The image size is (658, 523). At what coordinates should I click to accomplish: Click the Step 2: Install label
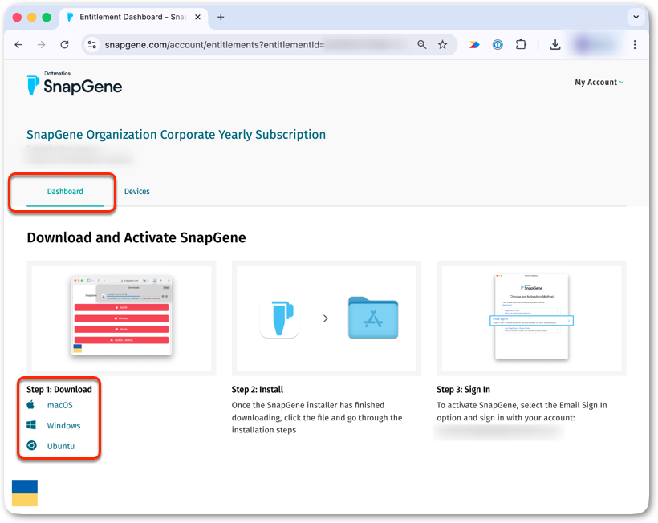point(258,390)
